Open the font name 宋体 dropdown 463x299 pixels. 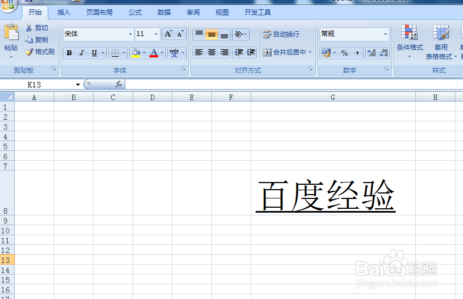coord(130,34)
